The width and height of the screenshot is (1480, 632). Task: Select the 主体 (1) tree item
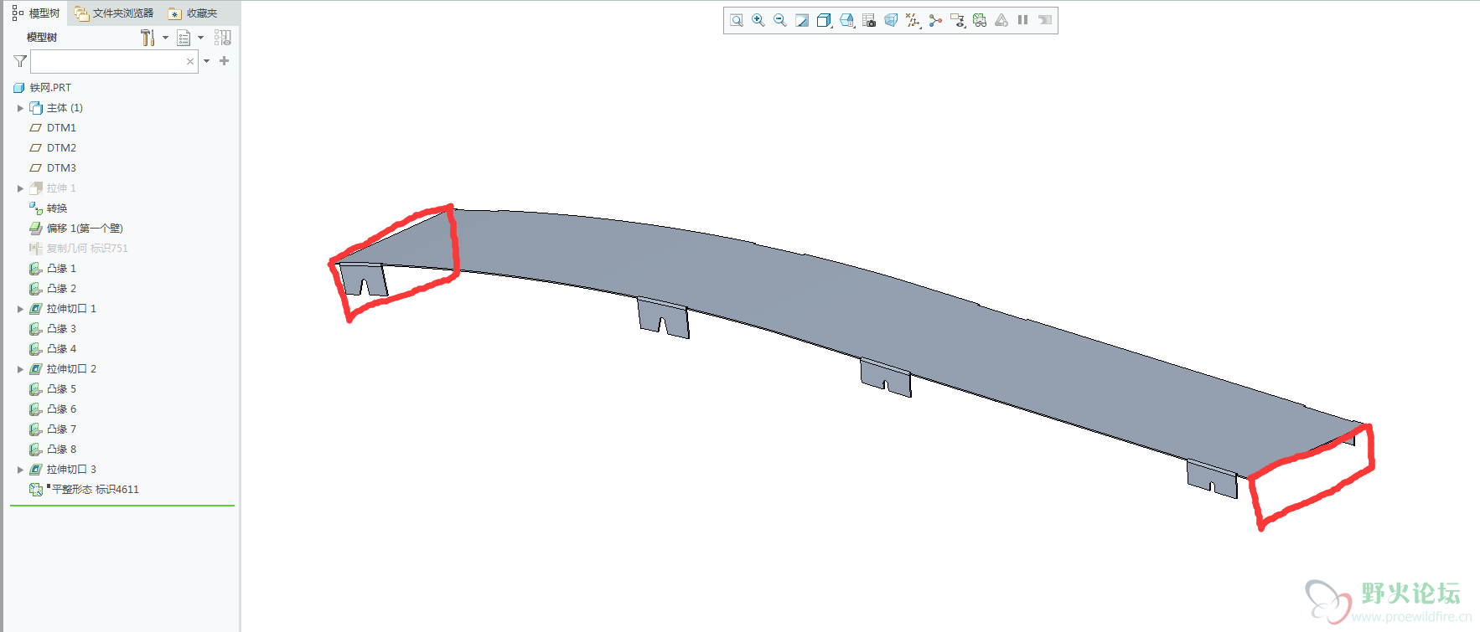click(56, 108)
